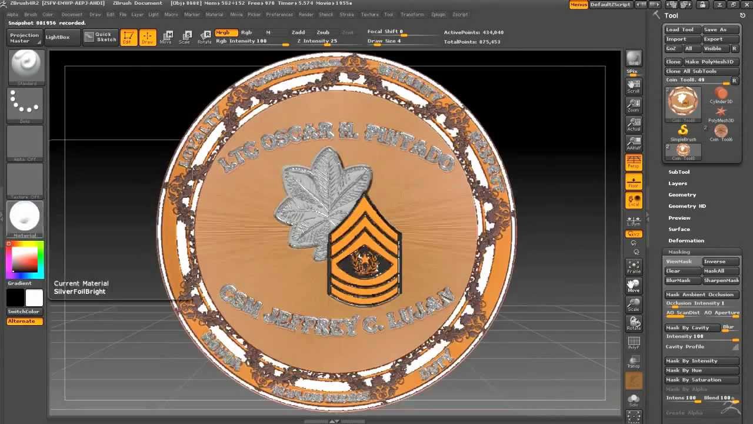Enable Rgb draw mode
Viewport: 753px width, 424px height.
point(246,32)
